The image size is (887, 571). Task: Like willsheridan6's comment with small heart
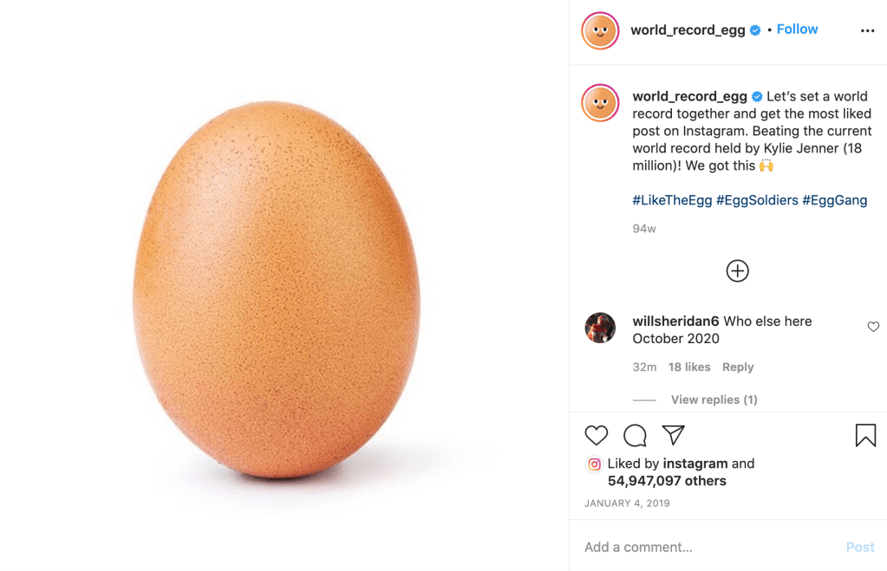click(x=873, y=327)
